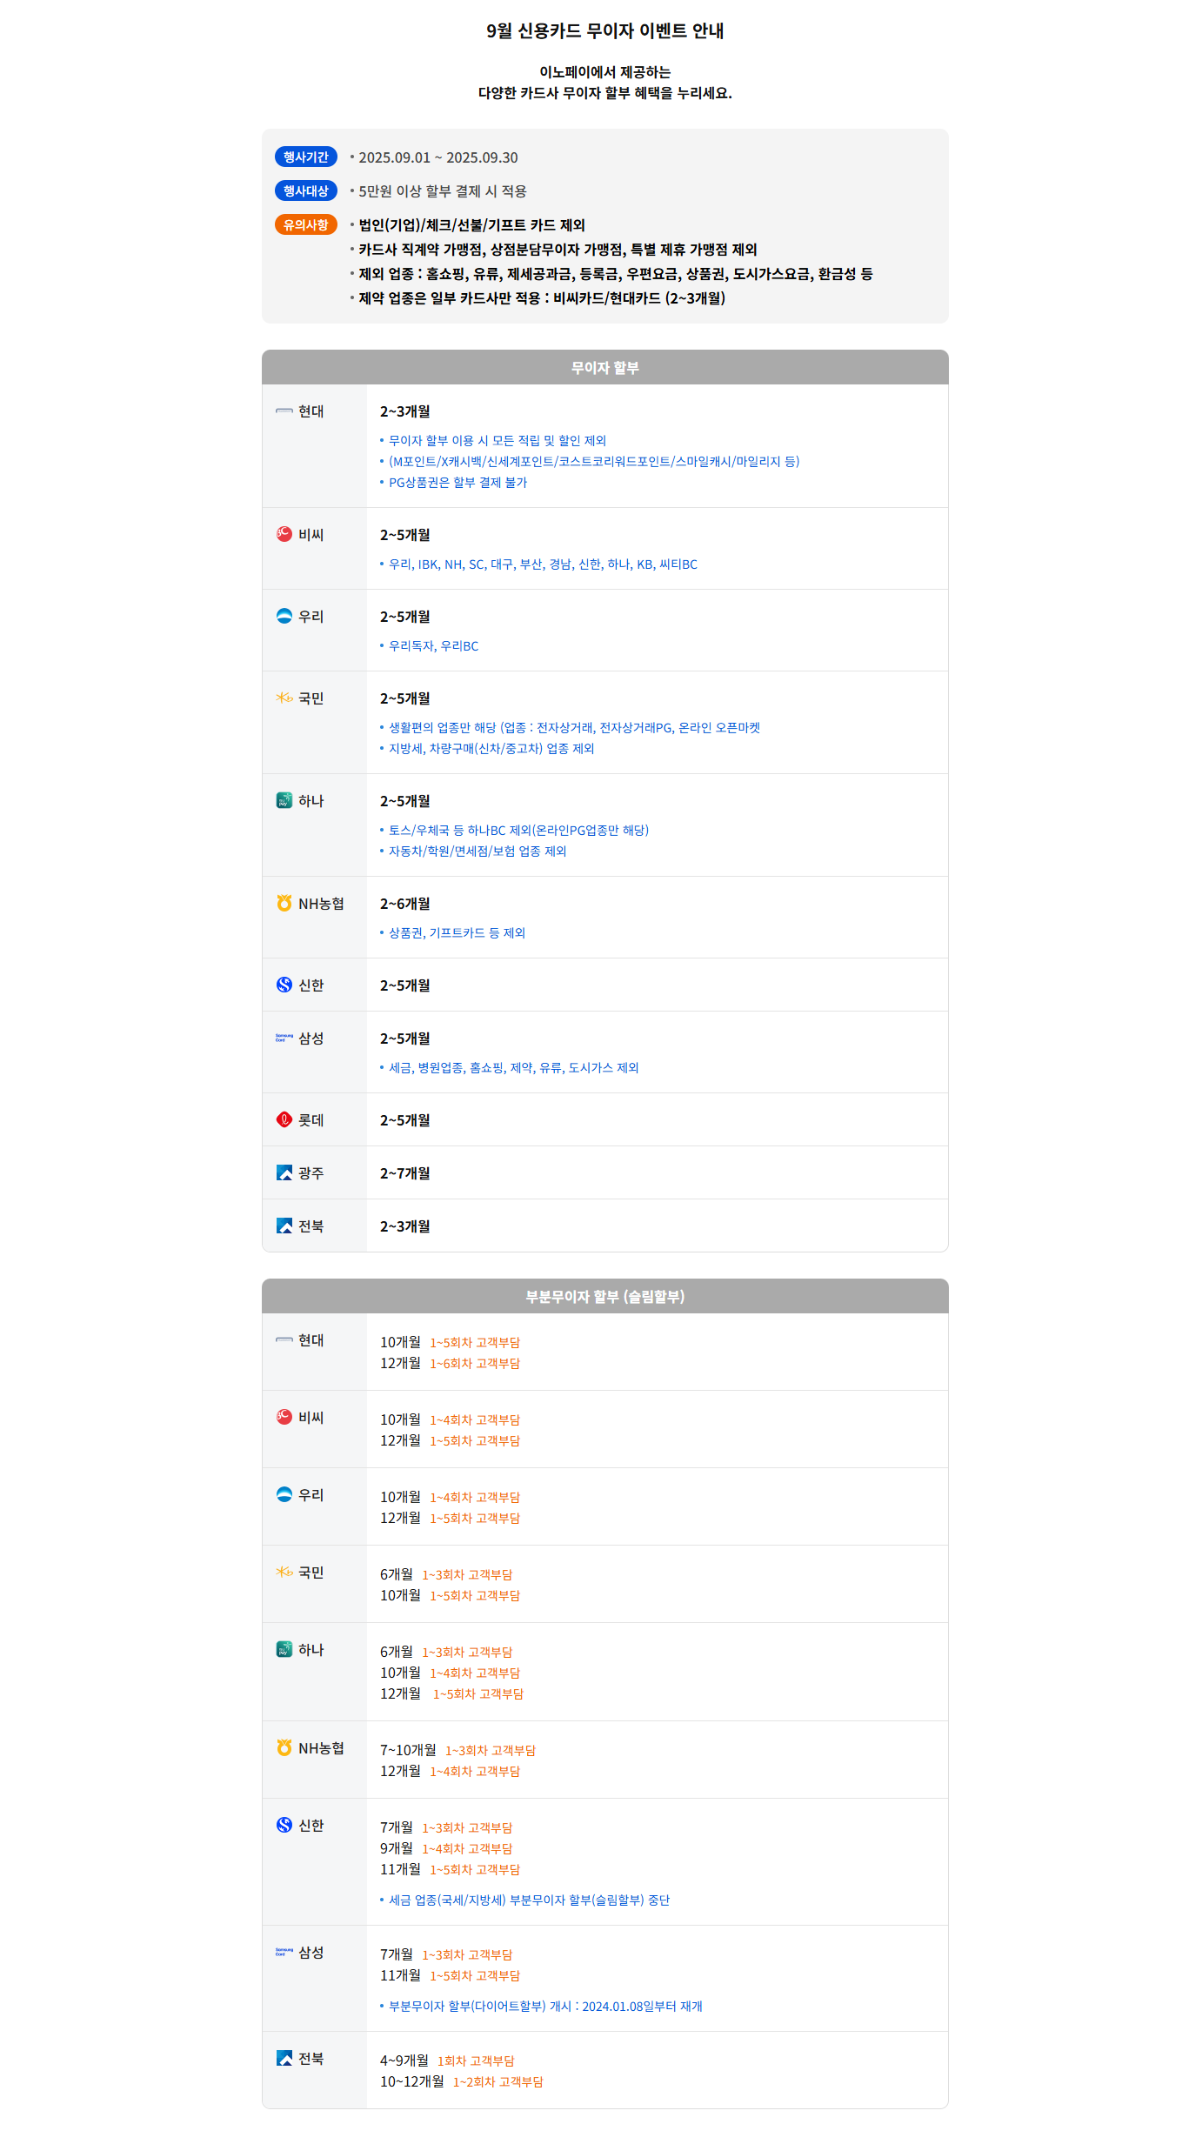Image resolution: width=1202 pixels, height=2144 pixels.
Task: Click the note 상품권, 기프트카드 등 제외
Action: tap(457, 933)
